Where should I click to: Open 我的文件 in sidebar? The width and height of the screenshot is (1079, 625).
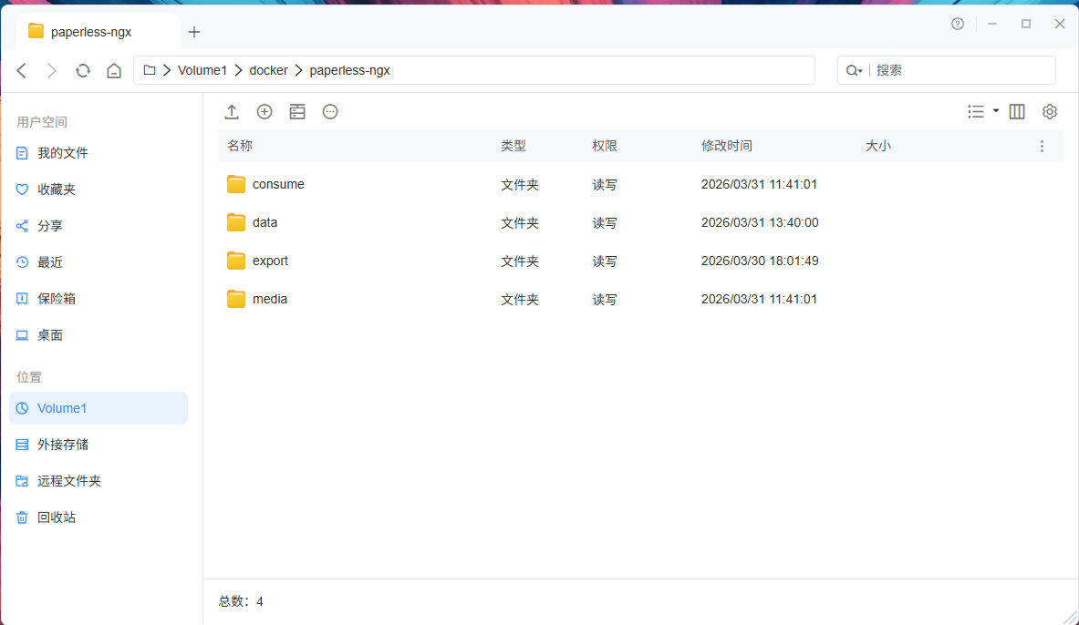(99, 153)
